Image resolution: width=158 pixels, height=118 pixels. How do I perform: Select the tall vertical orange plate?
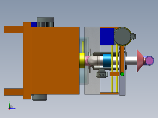pyautogui.click(x=27, y=61)
